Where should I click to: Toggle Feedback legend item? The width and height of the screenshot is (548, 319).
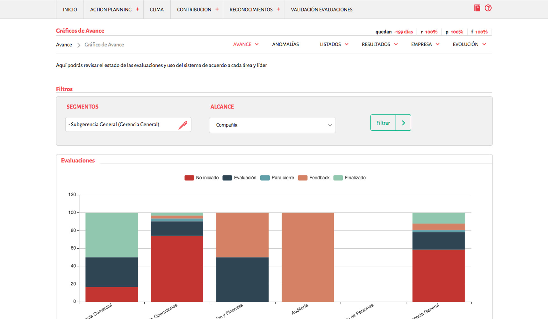click(x=314, y=178)
